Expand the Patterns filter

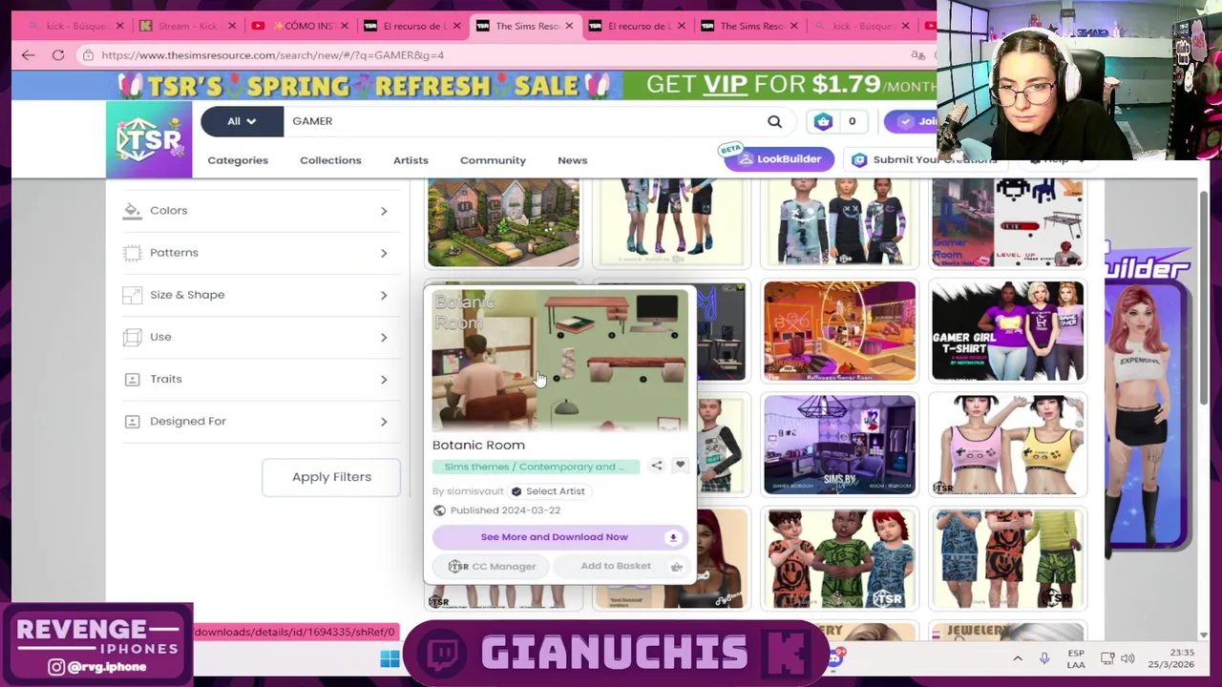tap(384, 253)
